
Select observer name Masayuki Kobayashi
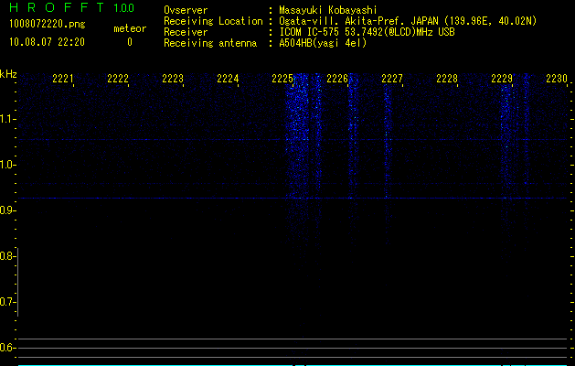(328, 10)
